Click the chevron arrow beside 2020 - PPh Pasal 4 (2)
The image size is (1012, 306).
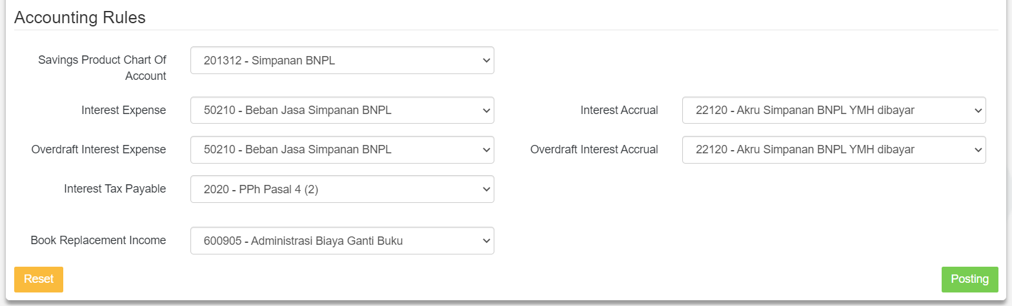486,189
